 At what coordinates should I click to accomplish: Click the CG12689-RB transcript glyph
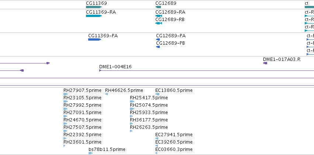coord(159,23)
